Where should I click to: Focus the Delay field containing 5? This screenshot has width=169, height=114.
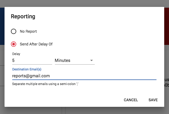click(32, 61)
